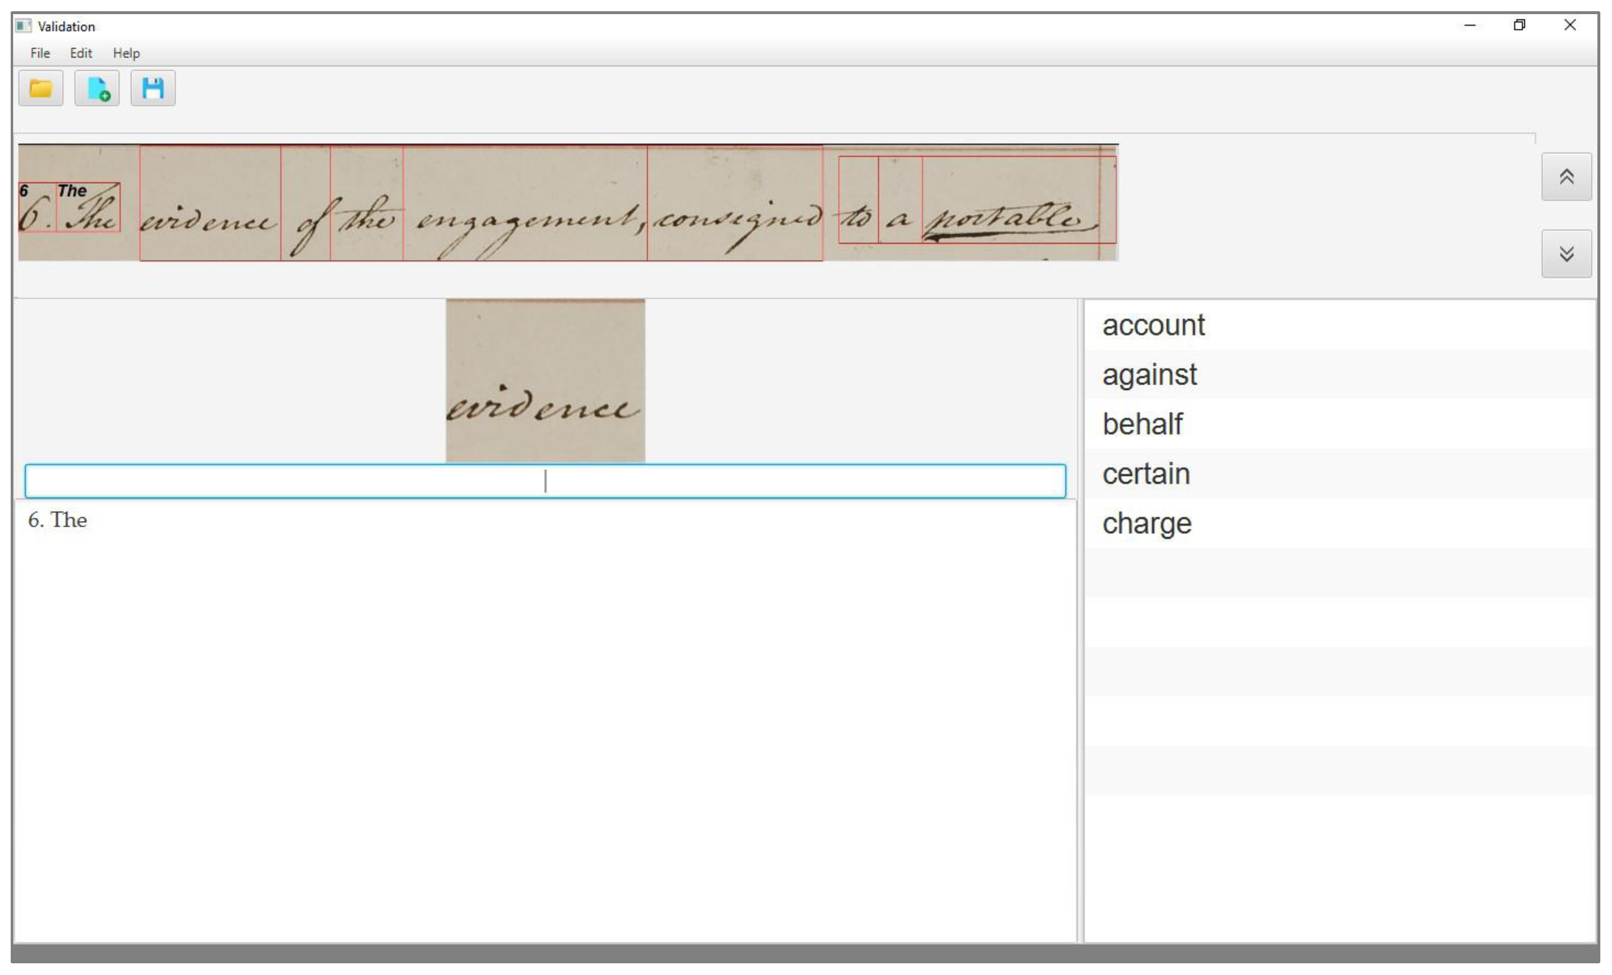Select the word suggestion 'against'
Image resolution: width=1612 pixels, height=975 pixels.
pyautogui.click(x=1149, y=375)
